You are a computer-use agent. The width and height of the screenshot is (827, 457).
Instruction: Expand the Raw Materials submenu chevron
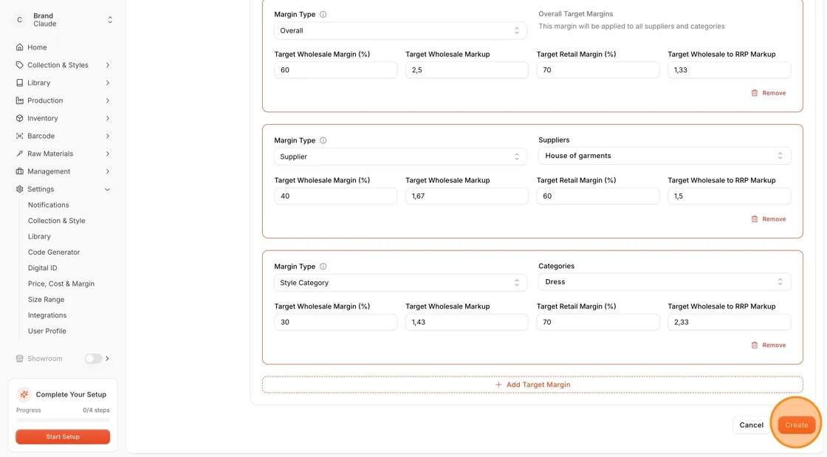pos(108,154)
